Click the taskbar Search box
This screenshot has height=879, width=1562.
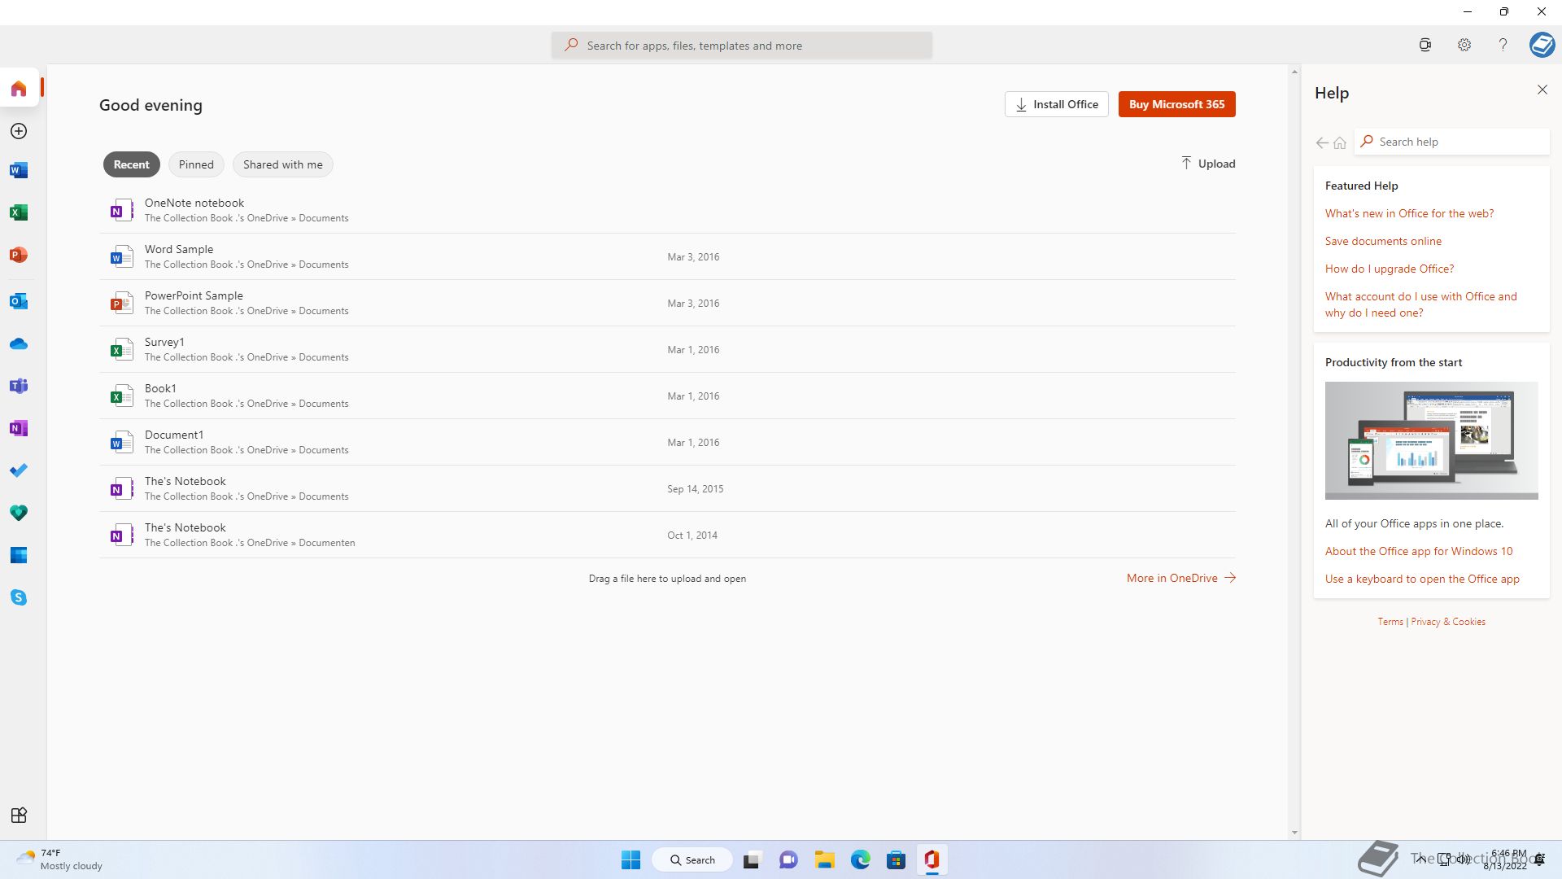(x=692, y=859)
